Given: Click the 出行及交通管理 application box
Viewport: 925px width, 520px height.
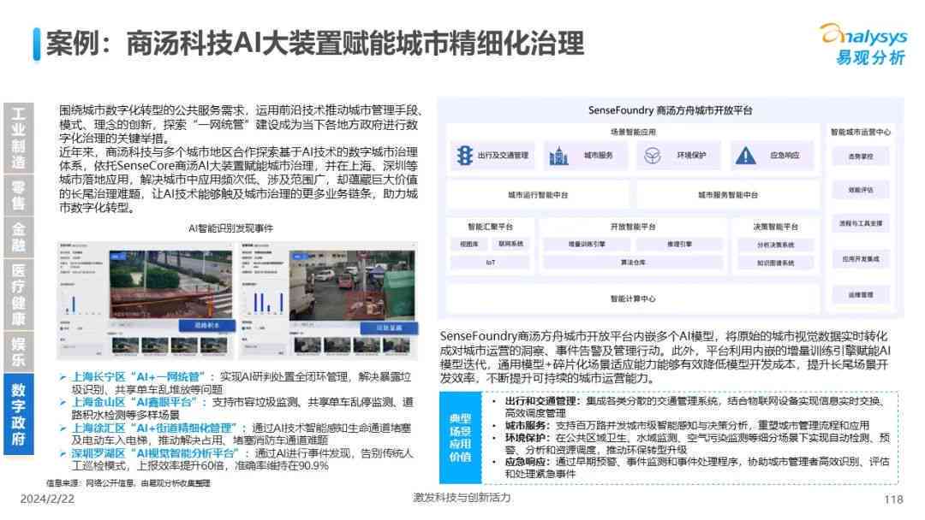Looking at the screenshot, I should tap(492, 156).
